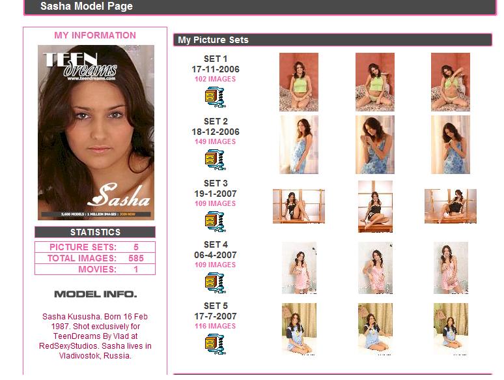
Task: Open the first thumbnail in Set 4
Action: pyautogui.click(x=298, y=268)
